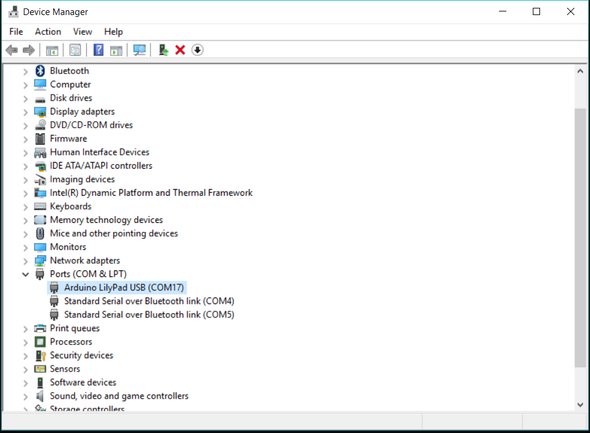Select Intel(R) Dynamic Platform and Thermal Framework
The height and width of the screenshot is (433, 590).
coord(151,193)
